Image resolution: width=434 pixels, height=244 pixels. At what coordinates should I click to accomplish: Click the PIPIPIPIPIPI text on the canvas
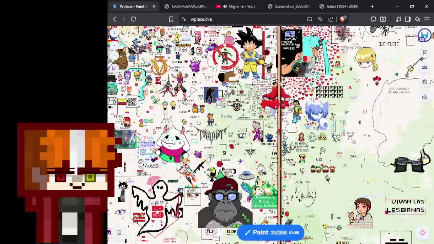coord(329,92)
